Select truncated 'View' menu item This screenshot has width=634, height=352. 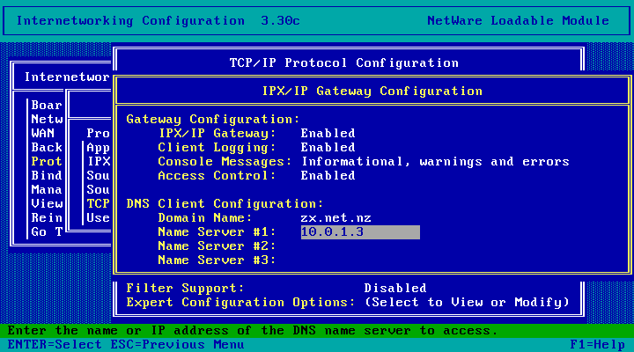(x=47, y=203)
